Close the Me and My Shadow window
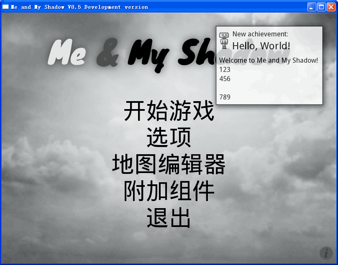Viewport: 338px width, 265px height. click(331, 7)
